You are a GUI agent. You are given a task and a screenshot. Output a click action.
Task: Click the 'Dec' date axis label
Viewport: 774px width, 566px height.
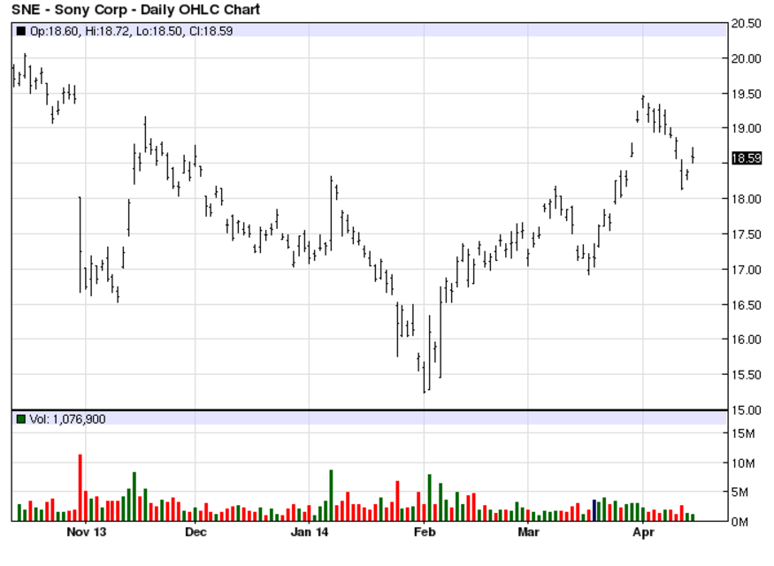(195, 532)
